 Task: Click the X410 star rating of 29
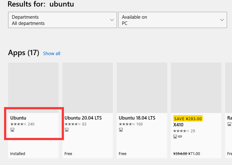point(184,131)
